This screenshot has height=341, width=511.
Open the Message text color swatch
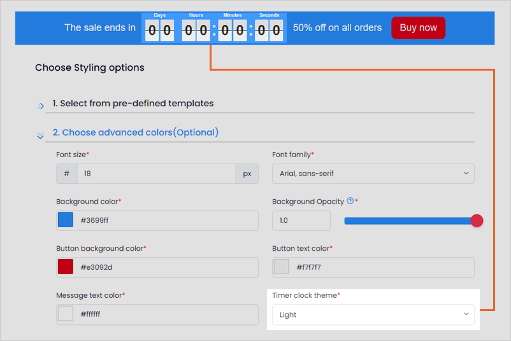click(x=66, y=314)
